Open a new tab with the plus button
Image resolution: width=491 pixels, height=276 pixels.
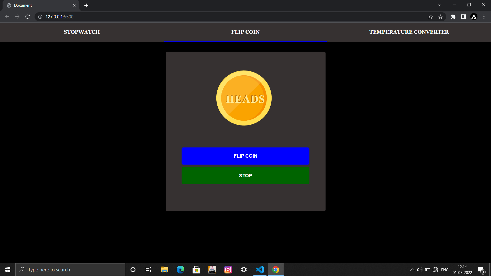(x=86, y=5)
